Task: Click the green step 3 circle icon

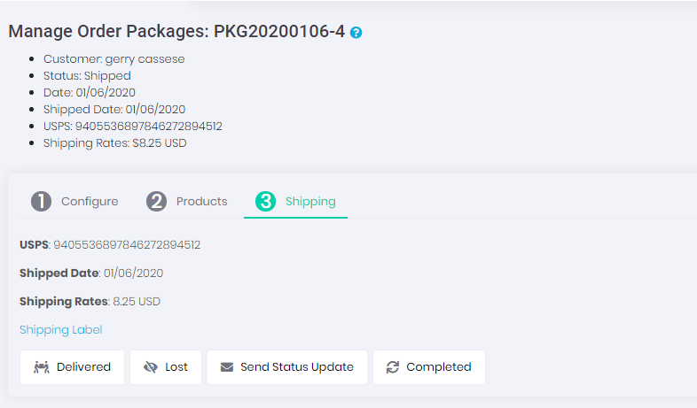Action: tap(265, 201)
